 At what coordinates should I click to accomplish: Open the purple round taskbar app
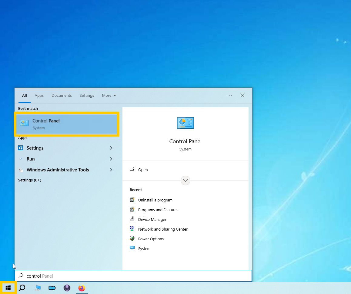coord(67,288)
